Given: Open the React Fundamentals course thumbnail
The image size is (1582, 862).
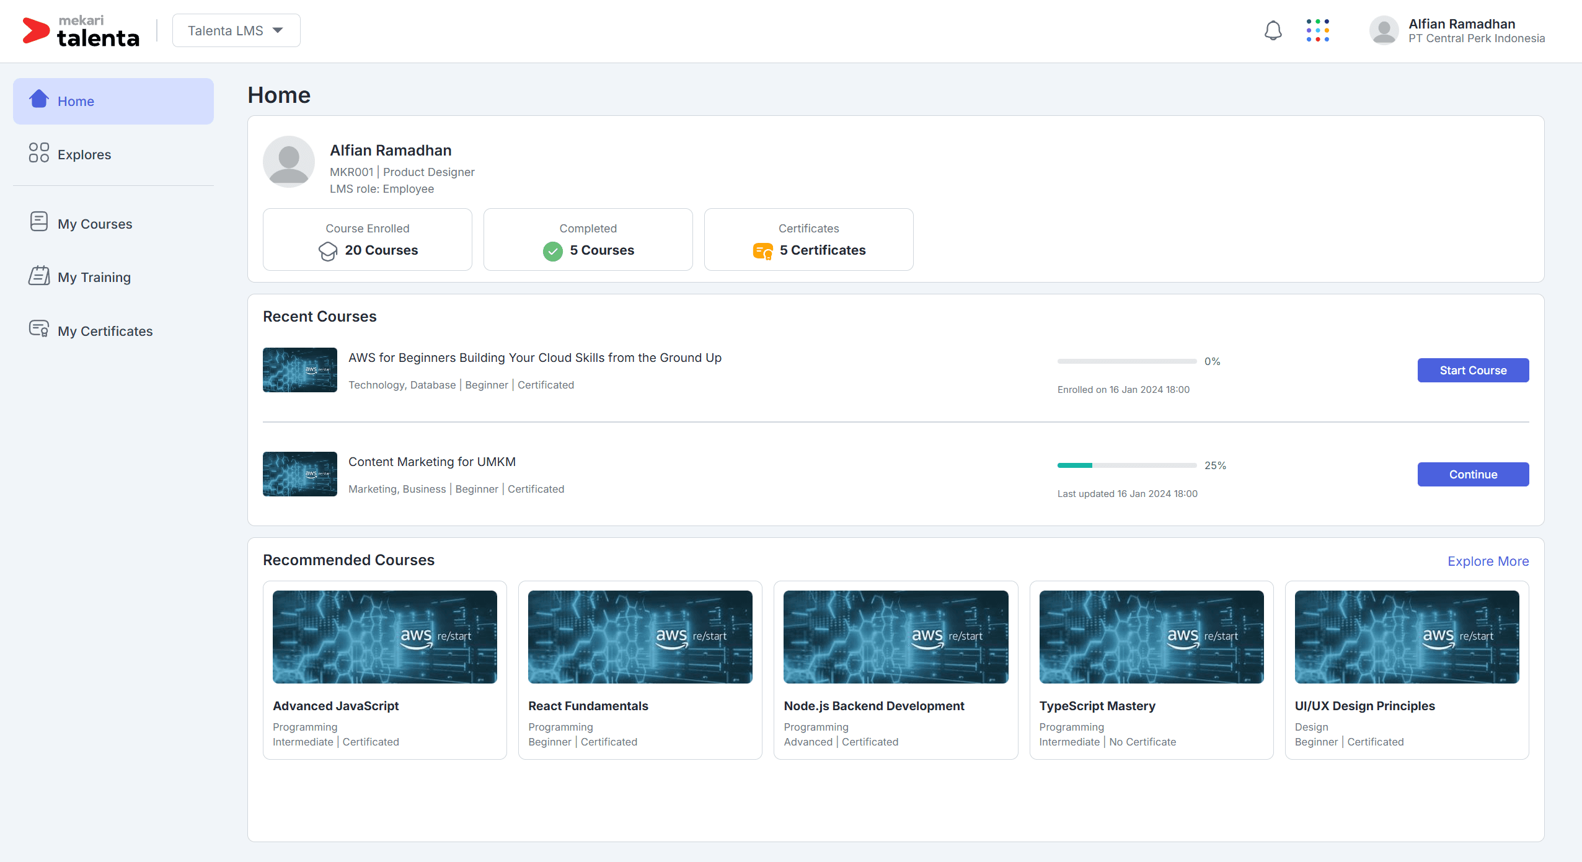Looking at the screenshot, I should [640, 637].
